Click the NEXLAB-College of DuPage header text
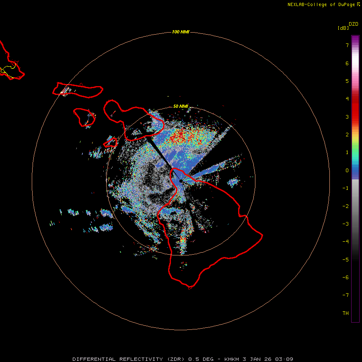Viewport: 362px width, 362px height. point(321,4)
